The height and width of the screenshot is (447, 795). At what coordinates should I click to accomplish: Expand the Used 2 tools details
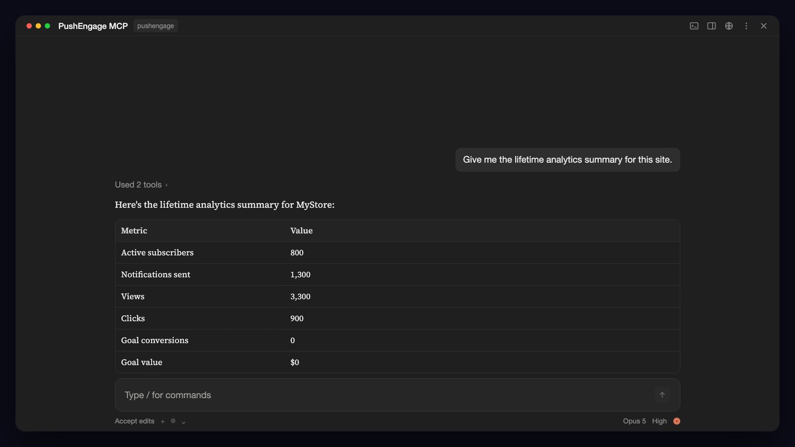pos(141,185)
